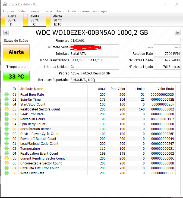Go to next disk with right arrow
The height and width of the screenshot is (198, 183).
pos(178,32)
